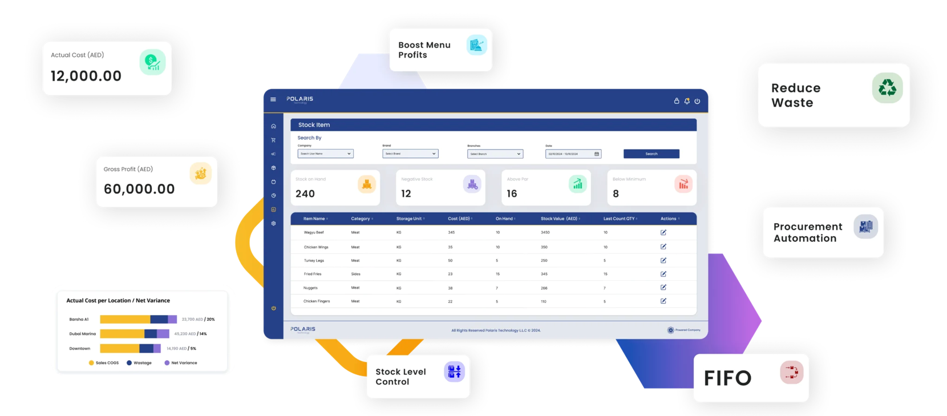Viewport: 947px width, 416px height.
Task: Click the Negative Stock summary card
Action: 440,187
